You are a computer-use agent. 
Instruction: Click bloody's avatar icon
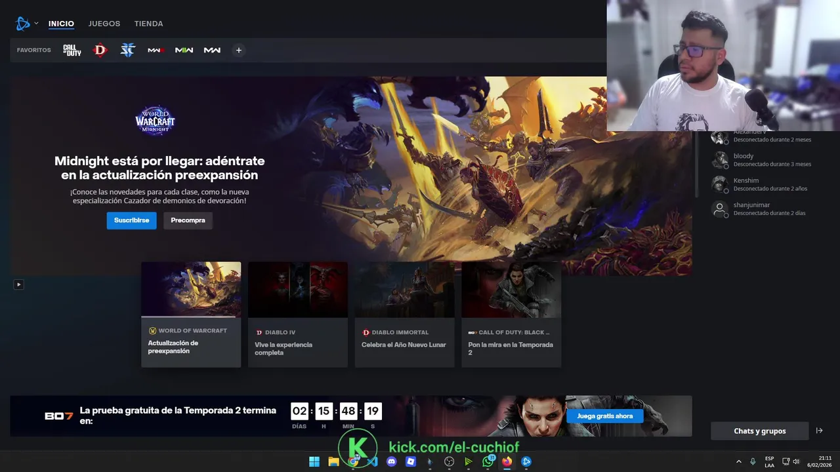click(720, 160)
